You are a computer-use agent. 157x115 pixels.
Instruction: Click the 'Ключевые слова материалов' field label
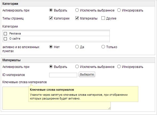point(25,82)
